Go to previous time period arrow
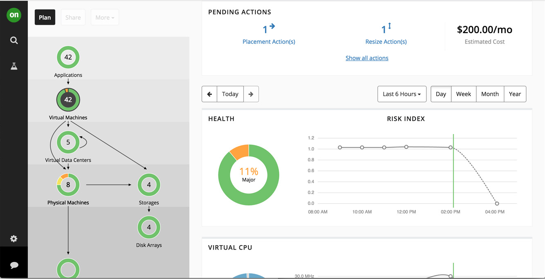 coord(209,94)
